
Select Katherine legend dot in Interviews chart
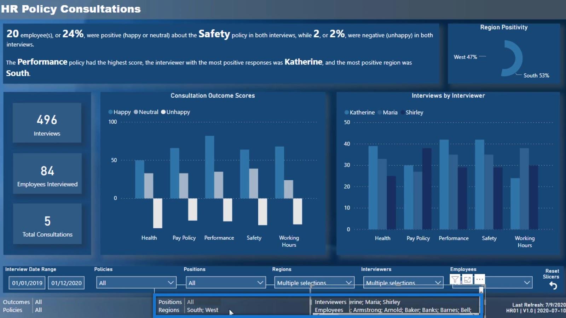tap(347, 112)
